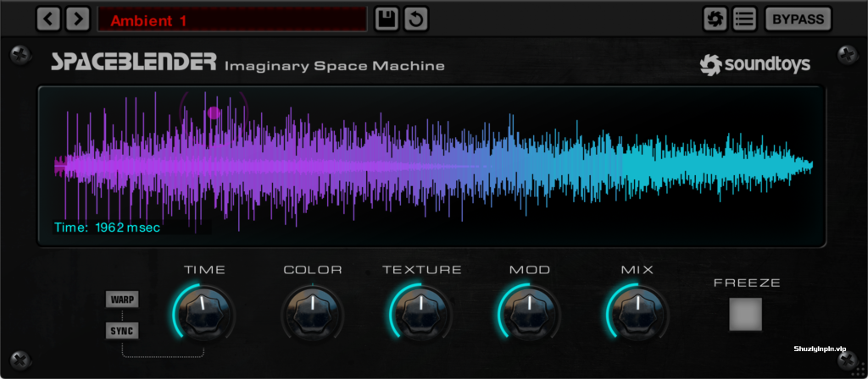Click the Soundtoys logo on the panel

pyautogui.click(x=754, y=65)
